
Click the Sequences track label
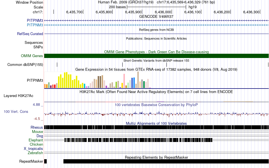coord(34,42)
